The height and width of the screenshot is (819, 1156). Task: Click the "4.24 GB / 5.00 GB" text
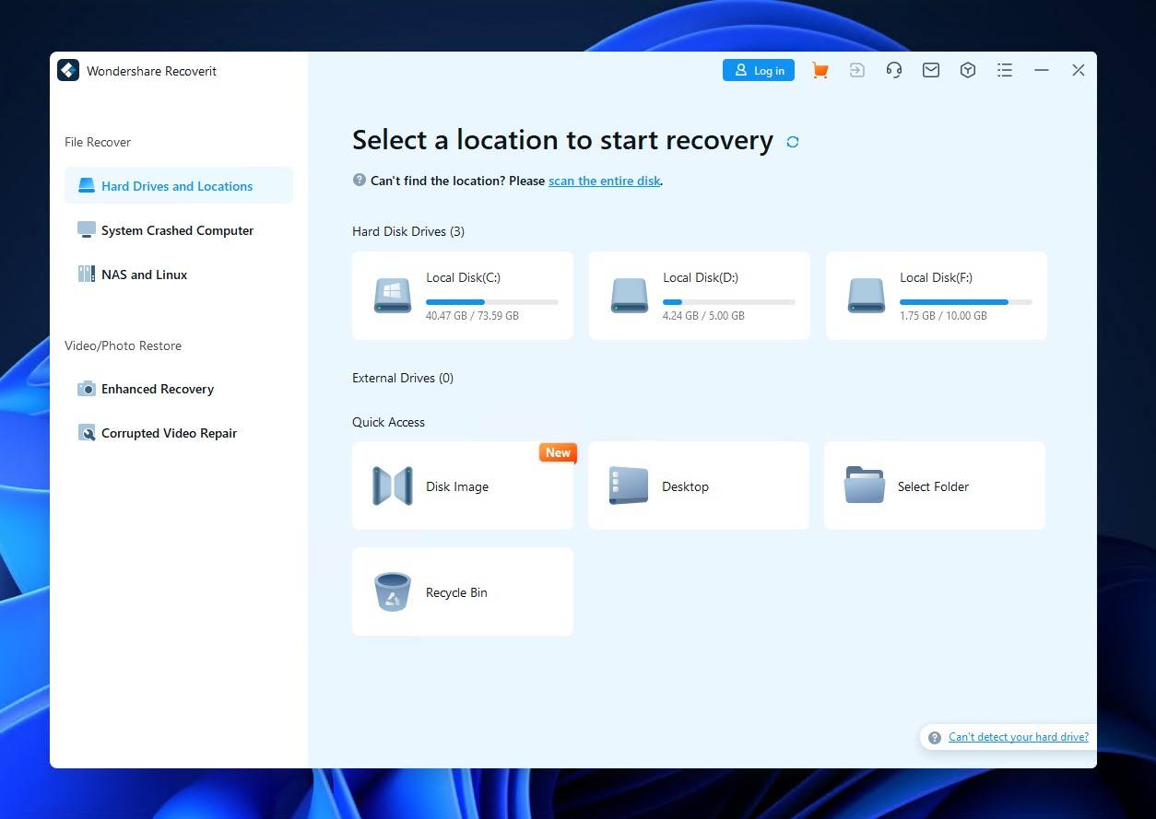coord(703,316)
